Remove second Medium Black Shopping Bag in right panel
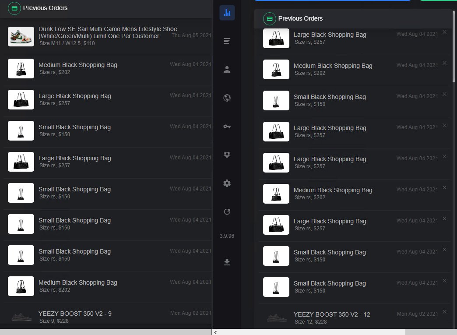Viewport: 457px width, 335px height. pyautogui.click(x=444, y=187)
